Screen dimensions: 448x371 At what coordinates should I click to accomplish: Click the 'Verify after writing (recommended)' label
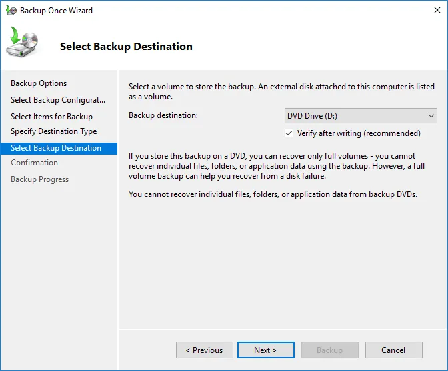coord(359,133)
